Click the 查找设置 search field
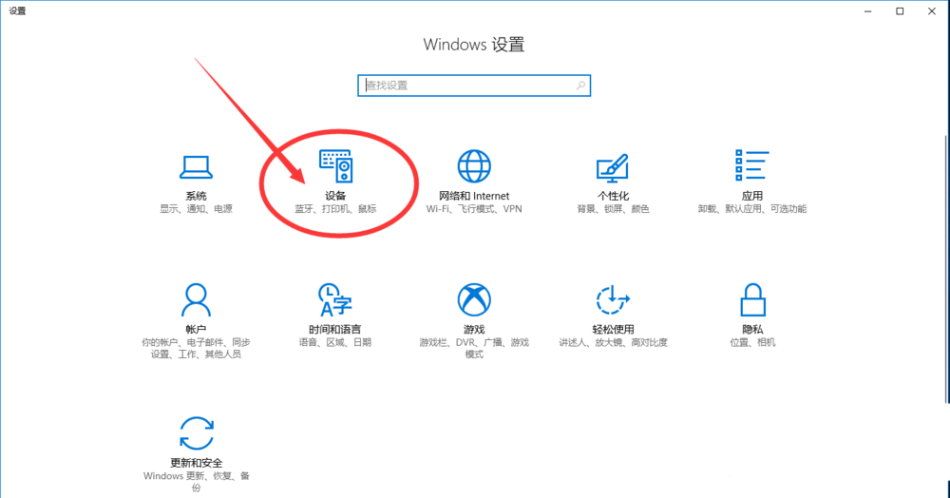This screenshot has width=950, height=498. 474,86
